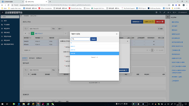The width and height of the screenshot is (189, 106).
Task: Open a new browser tab
Action: click(50, 2)
